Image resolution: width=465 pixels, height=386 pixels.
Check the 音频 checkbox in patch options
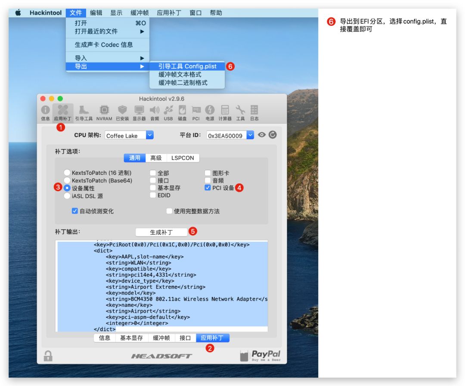(x=208, y=180)
